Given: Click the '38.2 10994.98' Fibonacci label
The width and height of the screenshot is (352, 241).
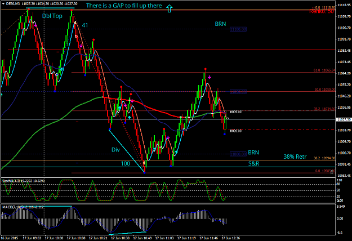Looking at the screenshot, I should pos(324,158).
